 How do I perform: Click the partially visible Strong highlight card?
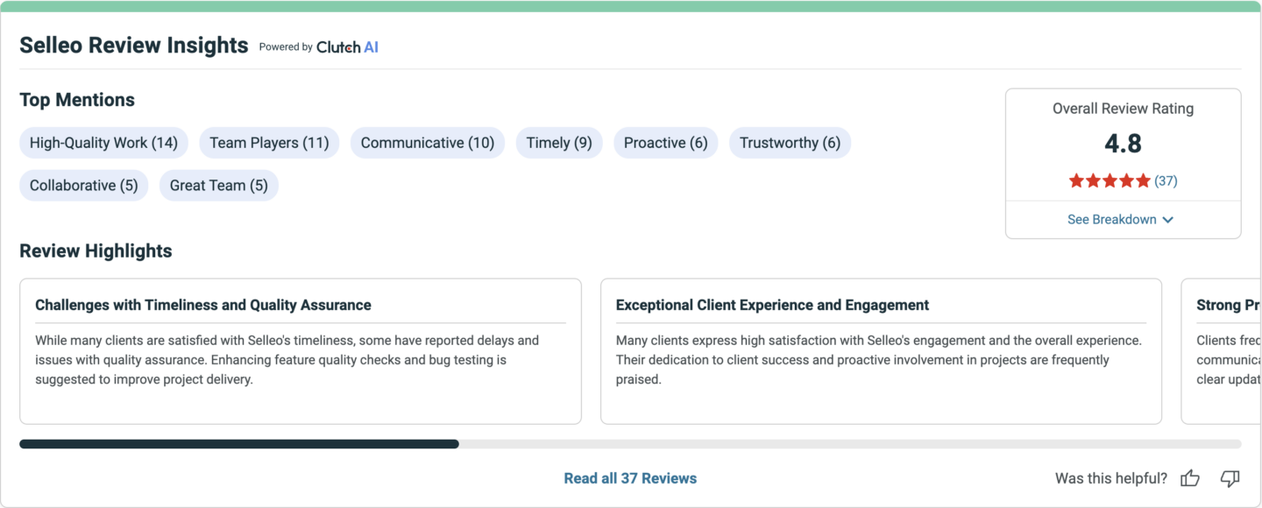(1221, 351)
